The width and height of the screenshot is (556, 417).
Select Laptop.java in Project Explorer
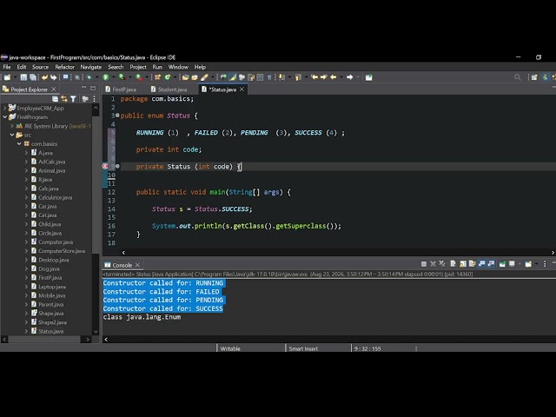(52, 287)
